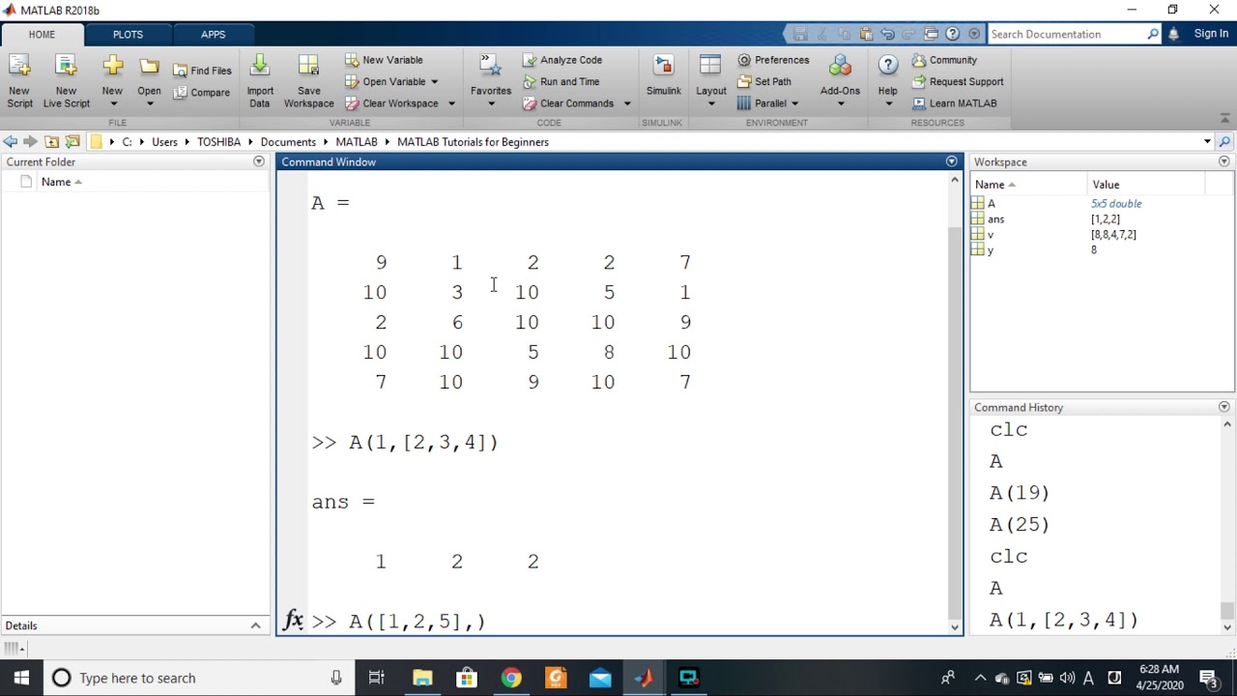Viewport: 1237px width, 696px height.
Task: Click Set Path
Action: pyautogui.click(x=764, y=81)
